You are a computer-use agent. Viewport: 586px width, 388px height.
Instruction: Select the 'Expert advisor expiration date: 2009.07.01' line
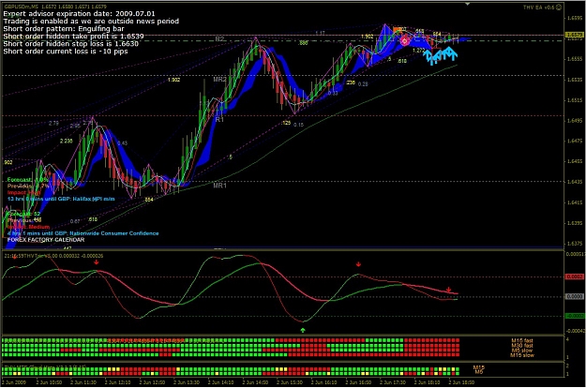tap(79, 14)
